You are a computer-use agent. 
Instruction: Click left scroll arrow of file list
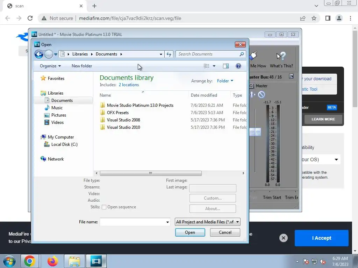(96, 173)
